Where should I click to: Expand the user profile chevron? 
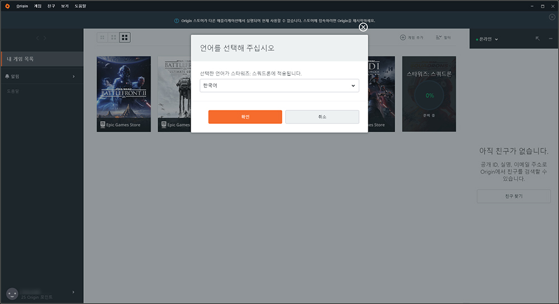click(73, 292)
